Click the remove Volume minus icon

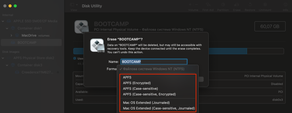(x=197, y=5)
